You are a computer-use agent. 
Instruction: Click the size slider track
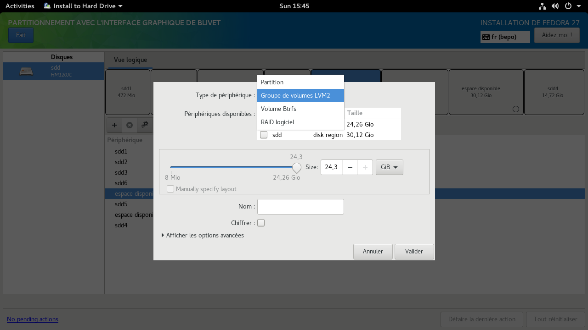click(x=233, y=168)
